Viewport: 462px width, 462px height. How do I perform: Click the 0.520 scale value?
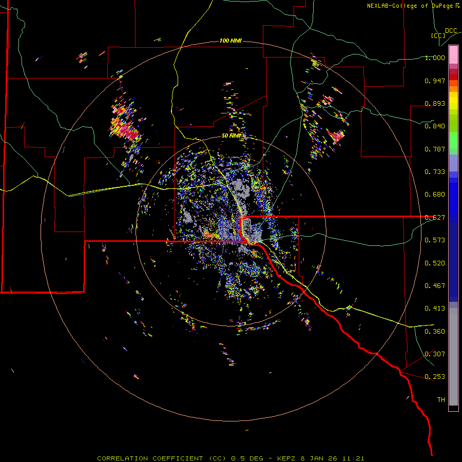click(435, 263)
